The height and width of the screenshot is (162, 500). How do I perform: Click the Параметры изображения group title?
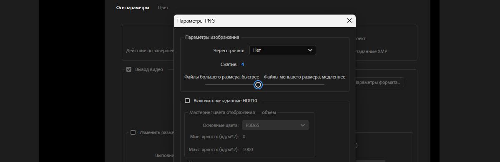coord(212,38)
